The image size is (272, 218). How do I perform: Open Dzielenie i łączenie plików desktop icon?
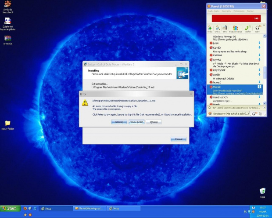point(8,24)
